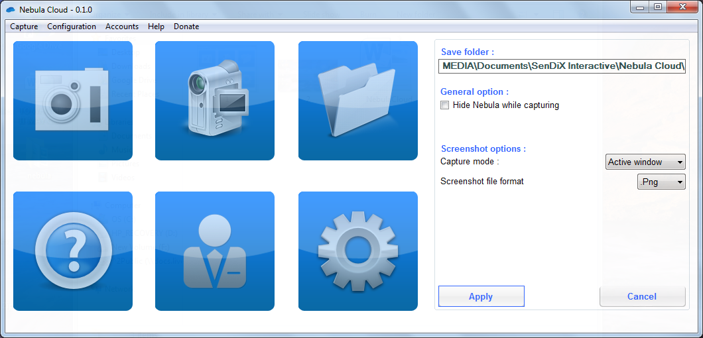The width and height of the screenshot is (703, 338).
Task: Open the folder tile
Action: [x=357, y=101]
